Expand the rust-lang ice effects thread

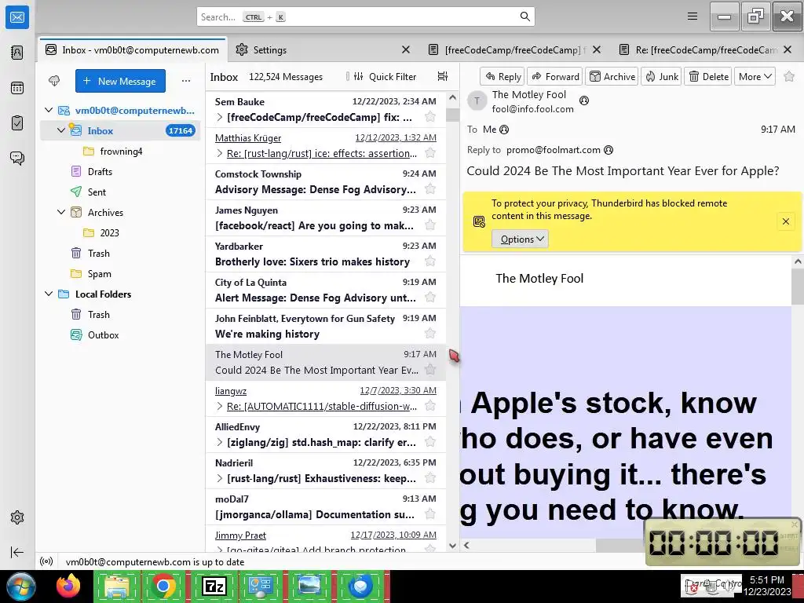(220, 153)
